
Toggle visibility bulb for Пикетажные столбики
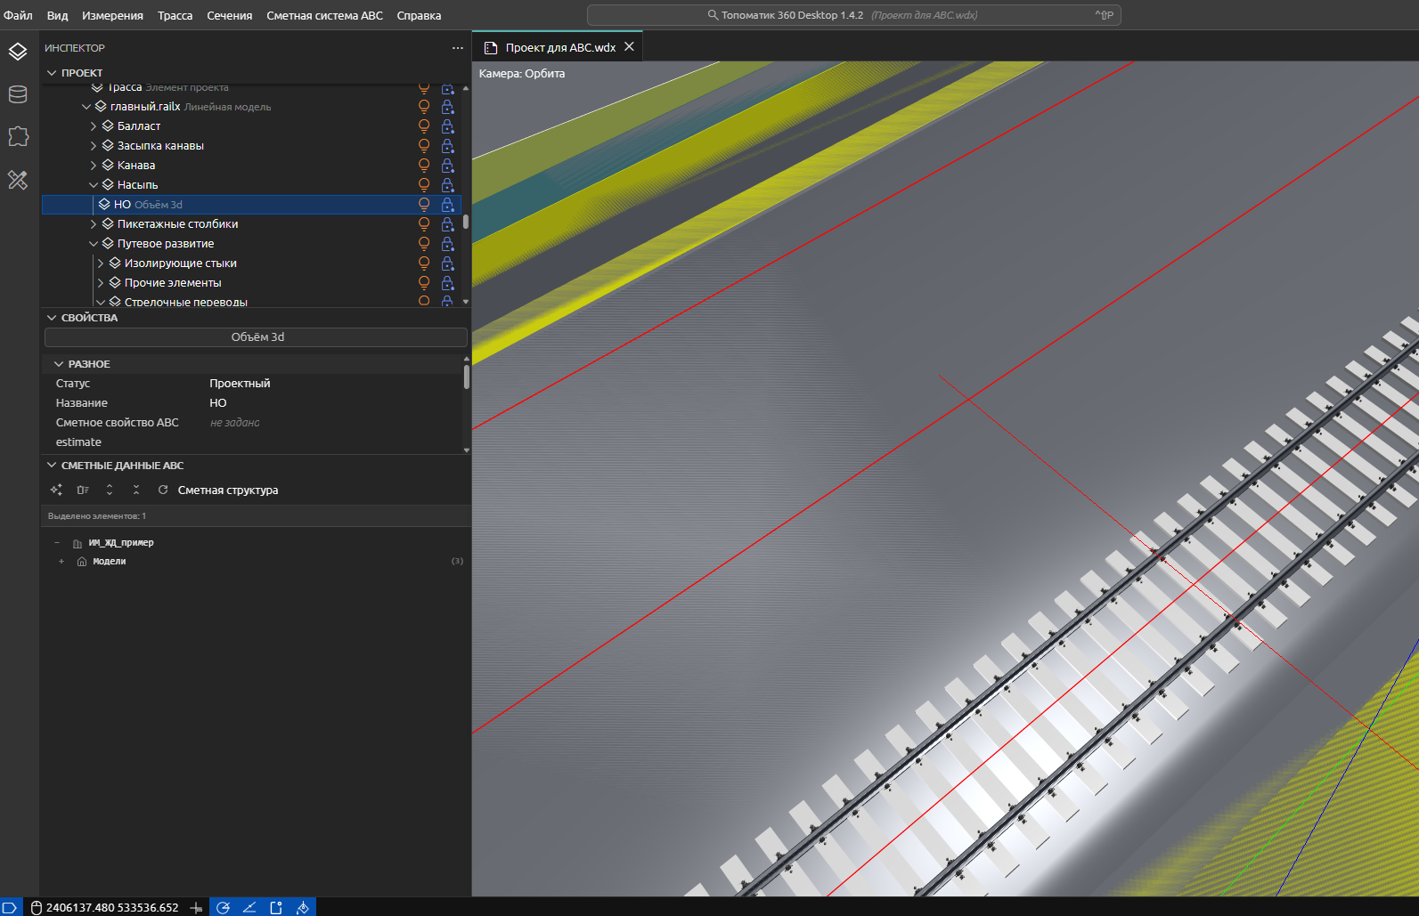tap(424, 224)
